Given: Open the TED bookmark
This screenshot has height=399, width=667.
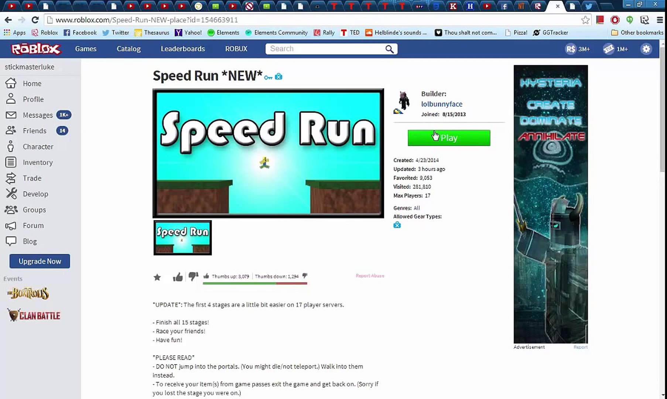Looking at the screenshot, I should pos(350,33).
